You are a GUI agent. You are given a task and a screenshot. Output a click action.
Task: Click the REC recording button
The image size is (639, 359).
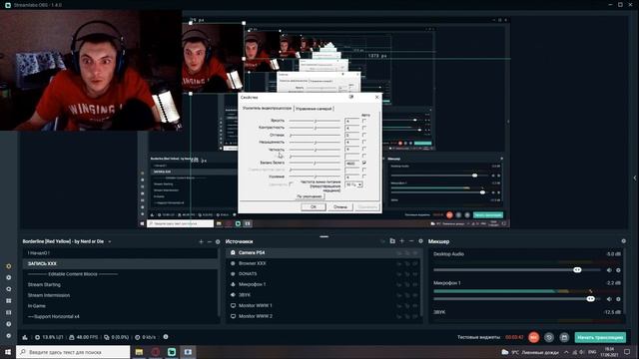(x=533, y=337)
